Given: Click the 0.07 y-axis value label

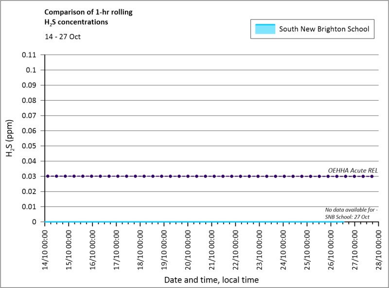Looking at the screenshot, I should (x=29, y=116).
